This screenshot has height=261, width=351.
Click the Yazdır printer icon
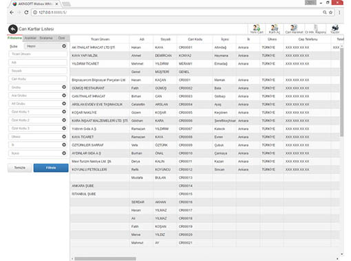pos(335,29)
